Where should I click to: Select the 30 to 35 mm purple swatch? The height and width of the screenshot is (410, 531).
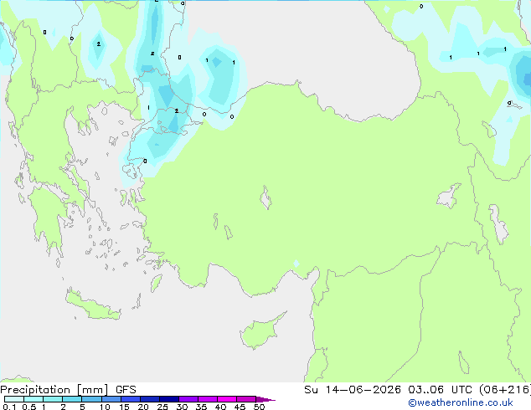coord(188,399)
